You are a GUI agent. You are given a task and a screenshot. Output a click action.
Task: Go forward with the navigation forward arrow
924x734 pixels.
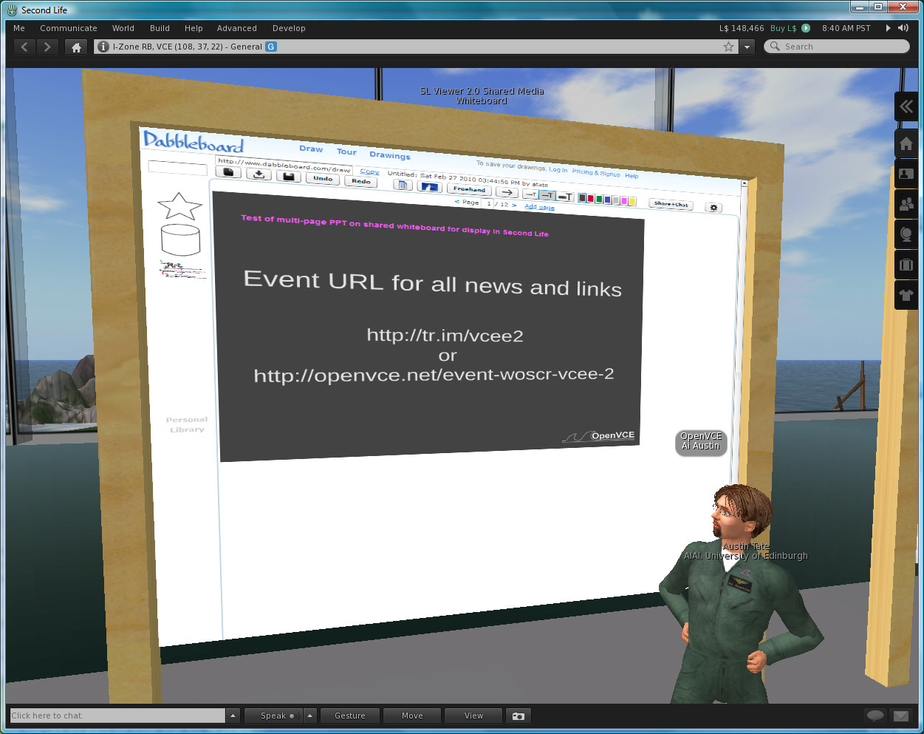(x=47, y=47)
